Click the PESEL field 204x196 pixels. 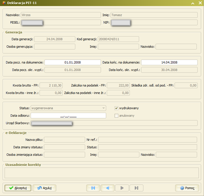pos(61,23)
